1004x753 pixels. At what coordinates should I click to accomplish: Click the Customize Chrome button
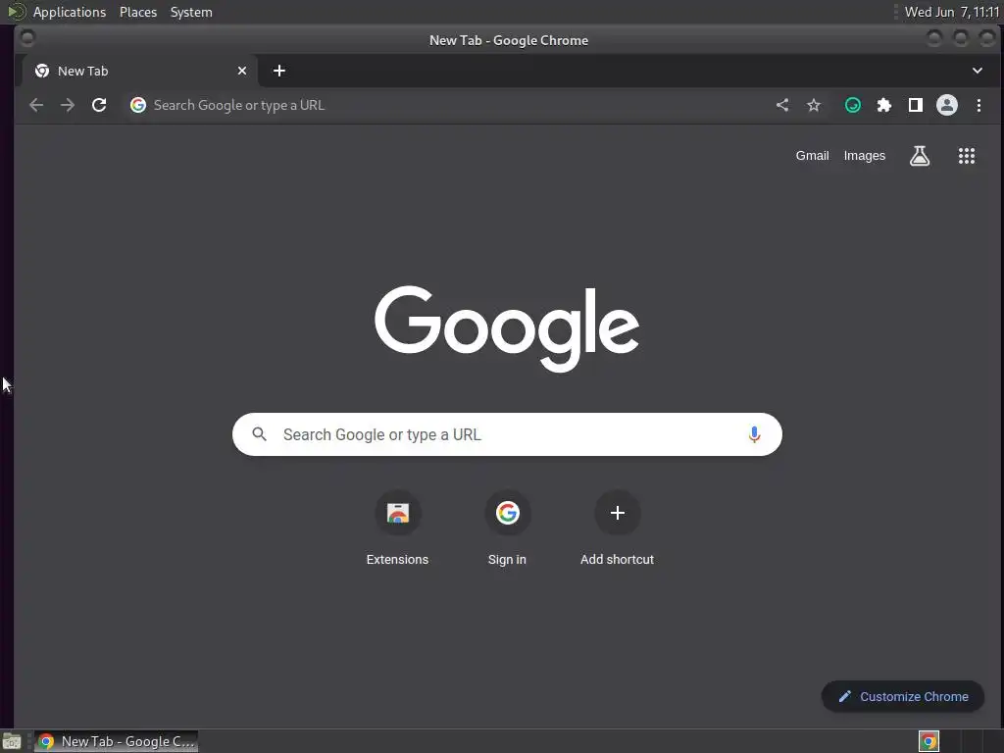coord(903,697)
